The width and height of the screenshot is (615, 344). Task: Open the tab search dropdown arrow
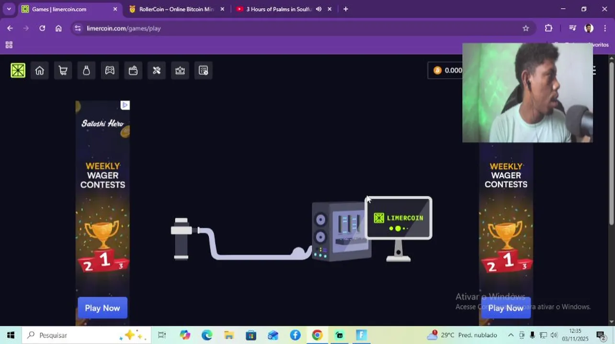(9, 9)
